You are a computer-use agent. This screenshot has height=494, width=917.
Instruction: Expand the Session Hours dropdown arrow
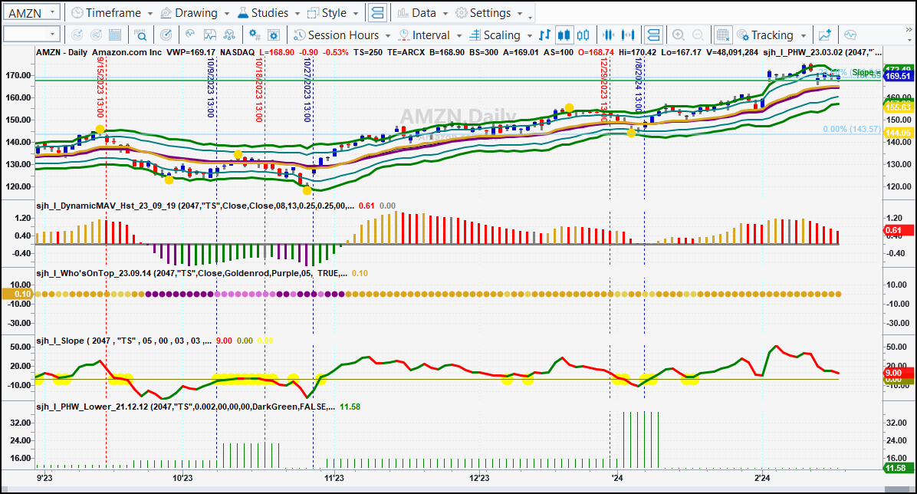point(388,36)
